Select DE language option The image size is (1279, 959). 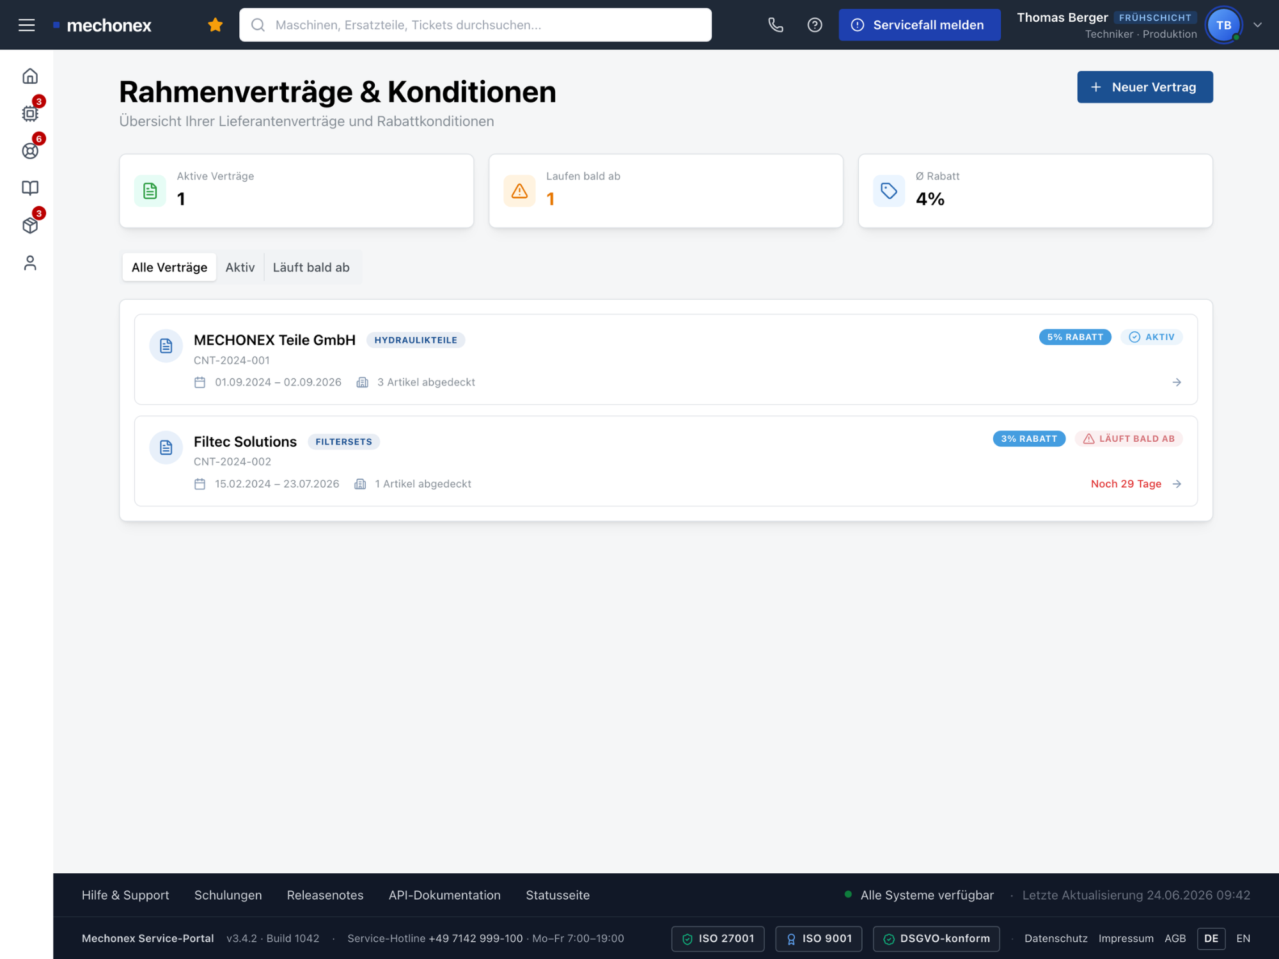pos(1211,939)
